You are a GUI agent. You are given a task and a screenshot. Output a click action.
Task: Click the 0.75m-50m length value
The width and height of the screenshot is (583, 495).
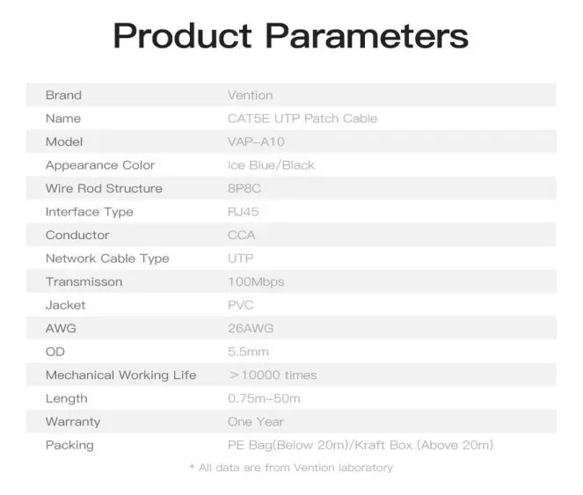(264, 398)
